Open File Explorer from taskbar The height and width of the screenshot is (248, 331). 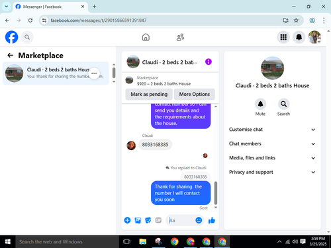pos(143,241)
